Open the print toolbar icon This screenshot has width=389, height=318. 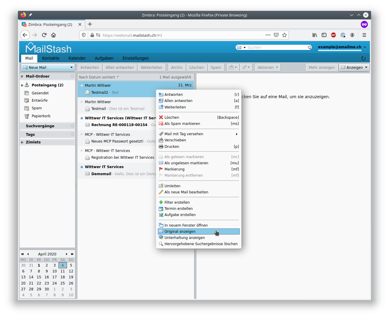coord(233,67)
